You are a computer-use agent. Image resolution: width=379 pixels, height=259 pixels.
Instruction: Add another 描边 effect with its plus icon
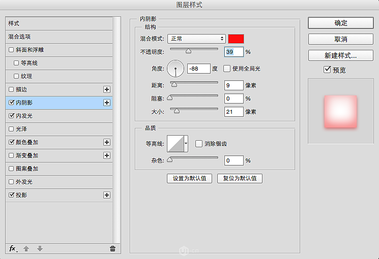point(107,89)
